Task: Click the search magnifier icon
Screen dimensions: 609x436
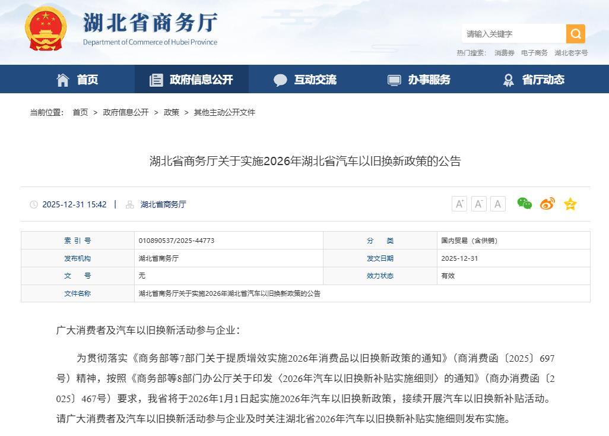Action: (575, 34)
